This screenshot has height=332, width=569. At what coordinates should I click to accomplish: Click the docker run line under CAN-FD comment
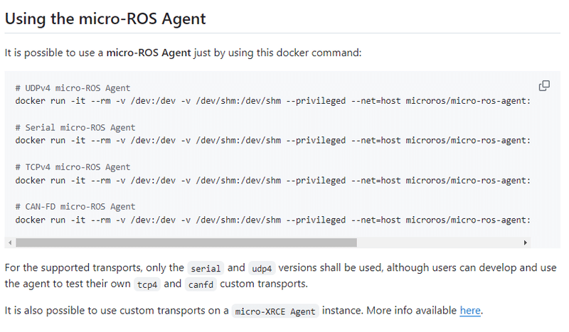[x=273, y=220]
